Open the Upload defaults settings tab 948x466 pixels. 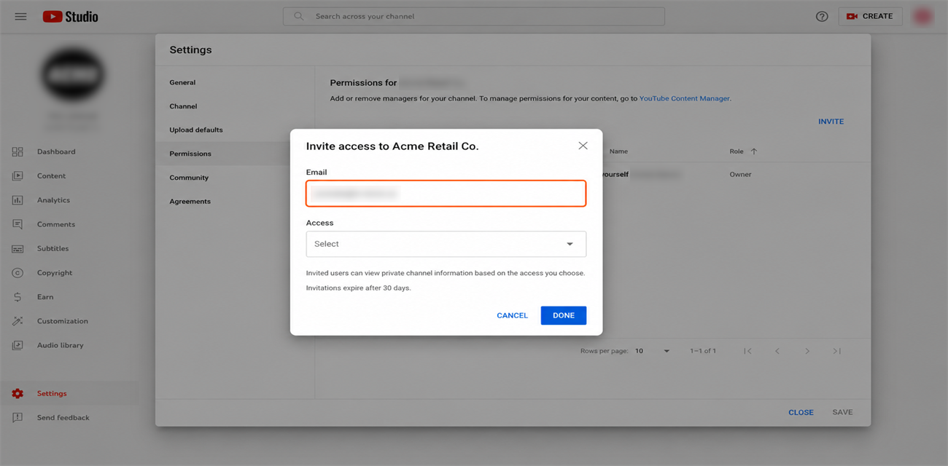(196, 130)
